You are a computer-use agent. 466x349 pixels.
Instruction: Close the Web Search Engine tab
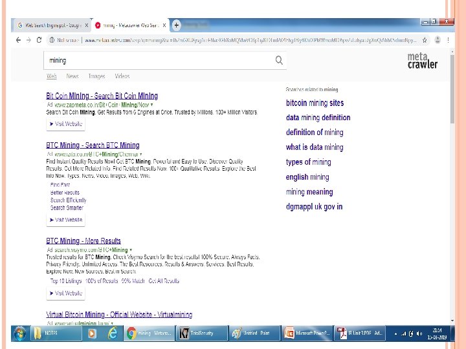click(87, 25)
